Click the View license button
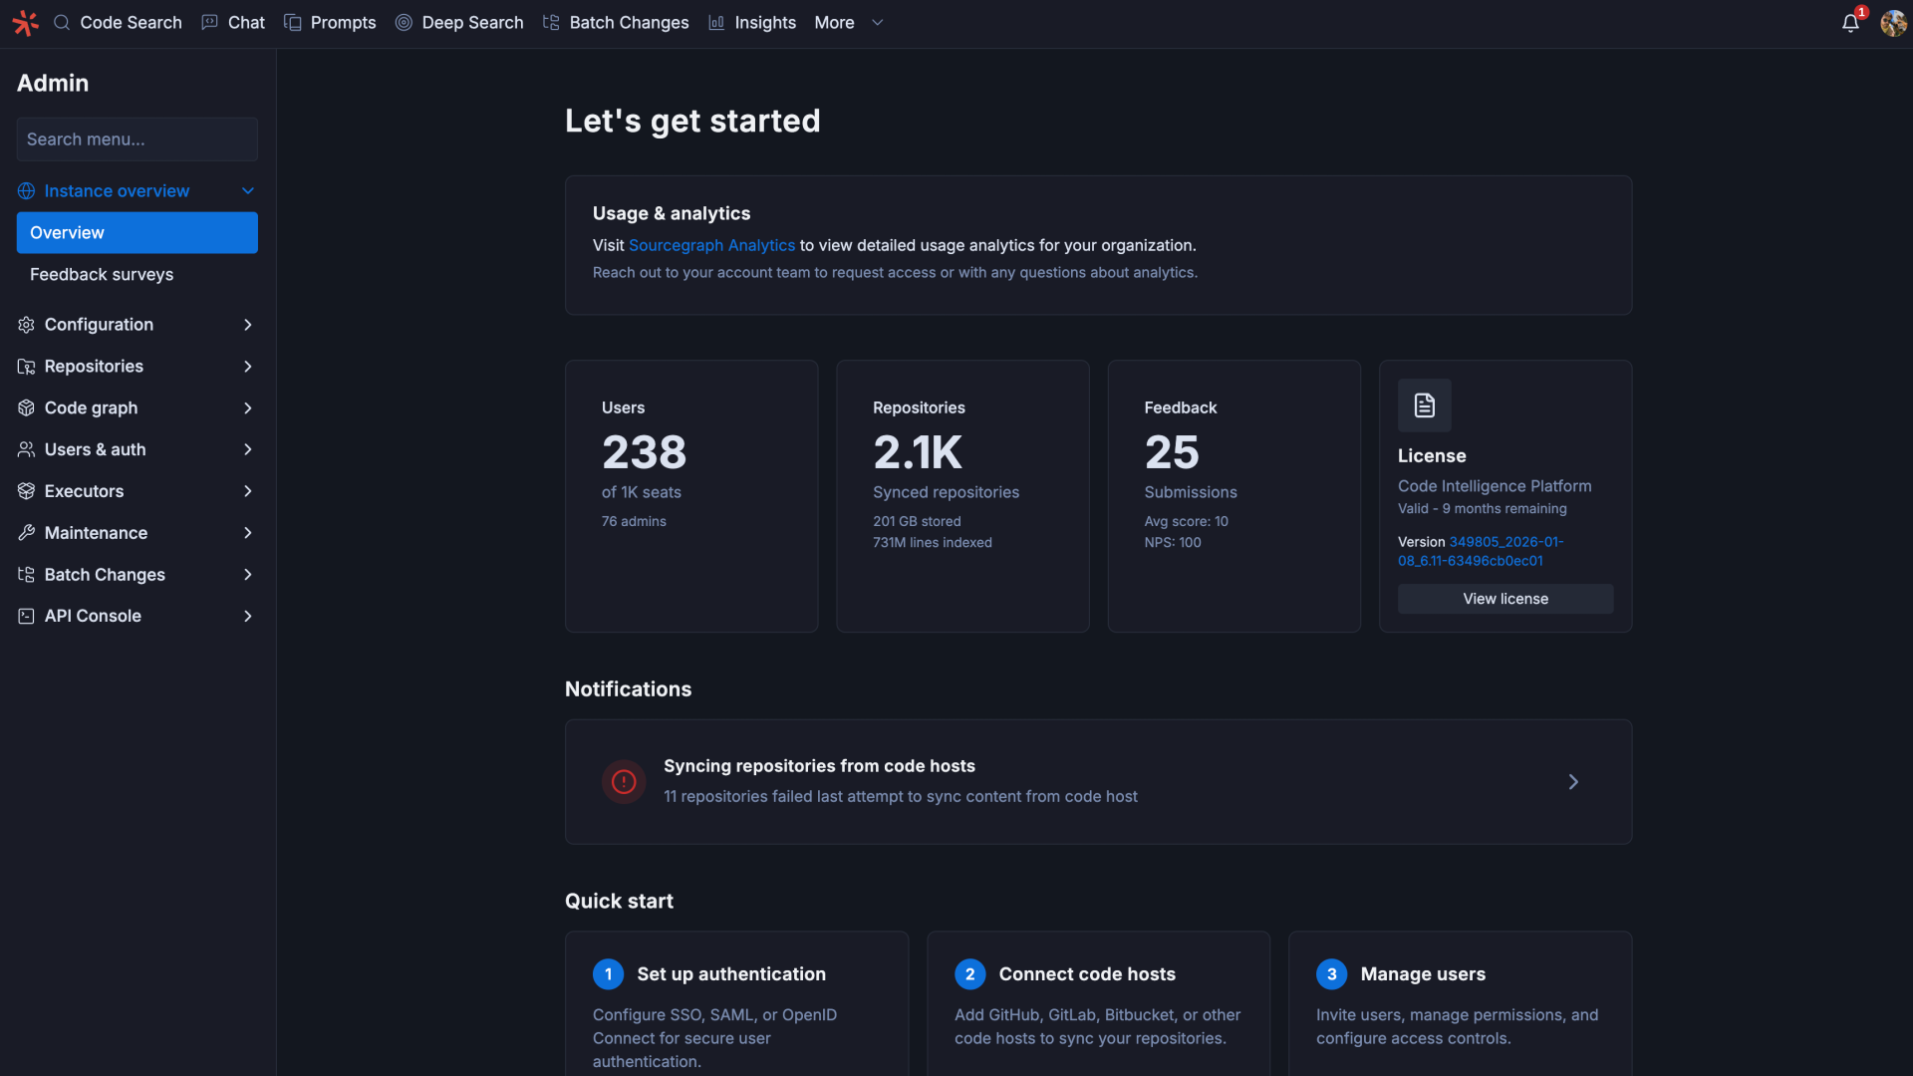Viewport: 1913px width, 1076px height. (1504, 598)
